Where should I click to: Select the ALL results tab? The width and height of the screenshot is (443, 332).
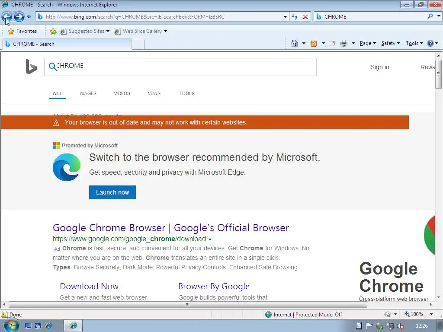tap(58, 93)
